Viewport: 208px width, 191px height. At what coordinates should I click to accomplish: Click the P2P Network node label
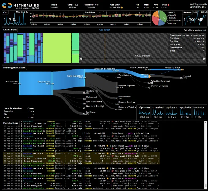[12, 82]
